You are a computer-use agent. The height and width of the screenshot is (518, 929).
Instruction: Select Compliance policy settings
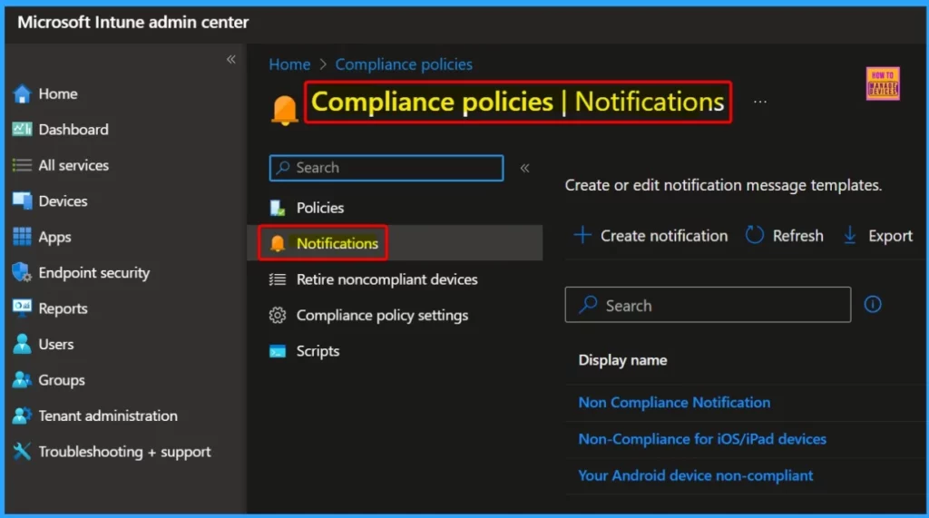tap(382, 316)
